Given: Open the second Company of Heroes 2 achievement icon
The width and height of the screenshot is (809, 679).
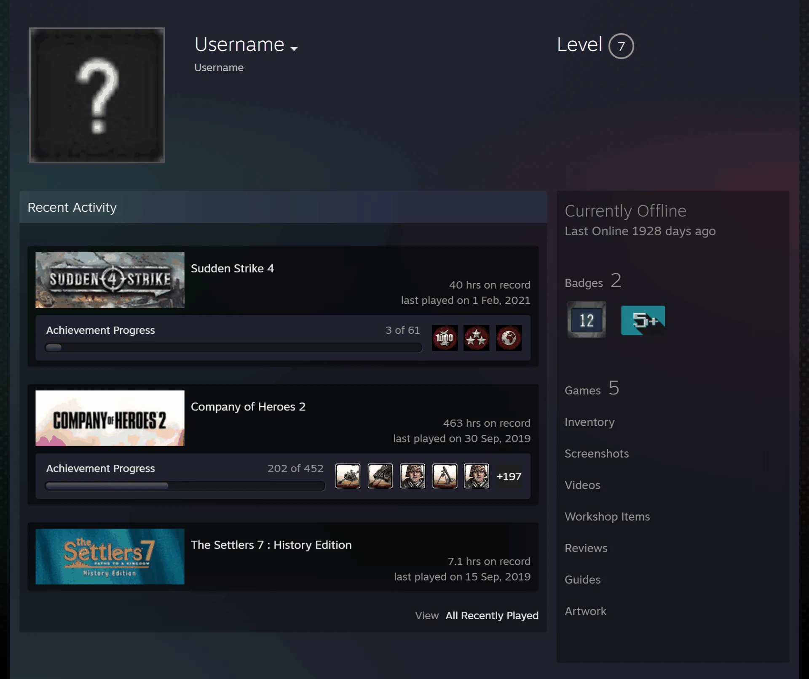Looking at the screenshot, I should click(x=380, y=476).
